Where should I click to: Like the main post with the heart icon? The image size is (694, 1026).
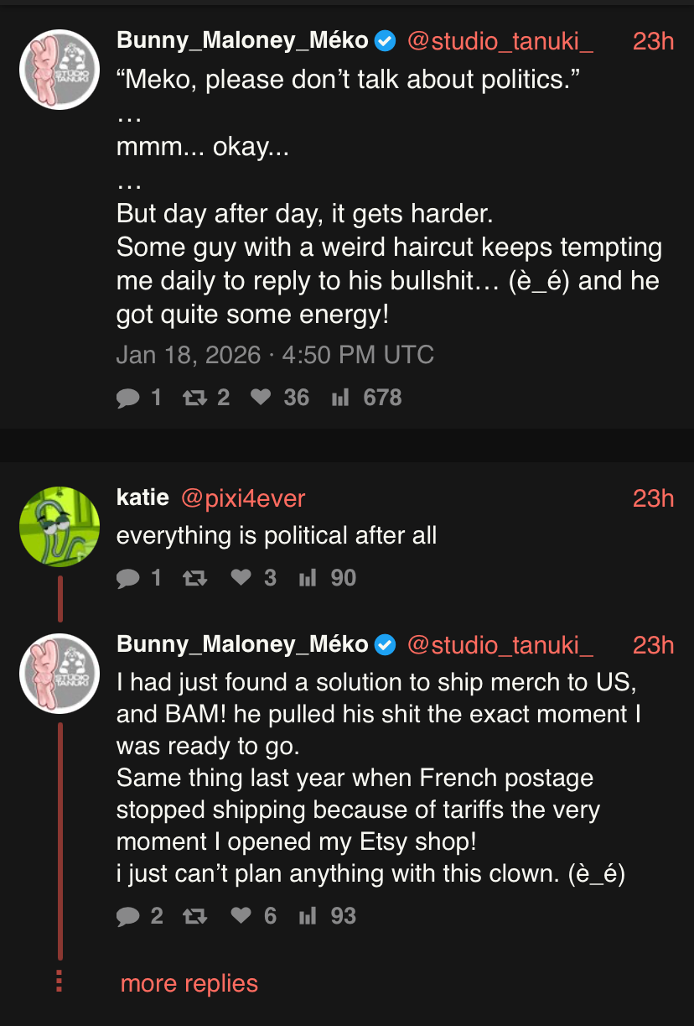pos(261,398)
